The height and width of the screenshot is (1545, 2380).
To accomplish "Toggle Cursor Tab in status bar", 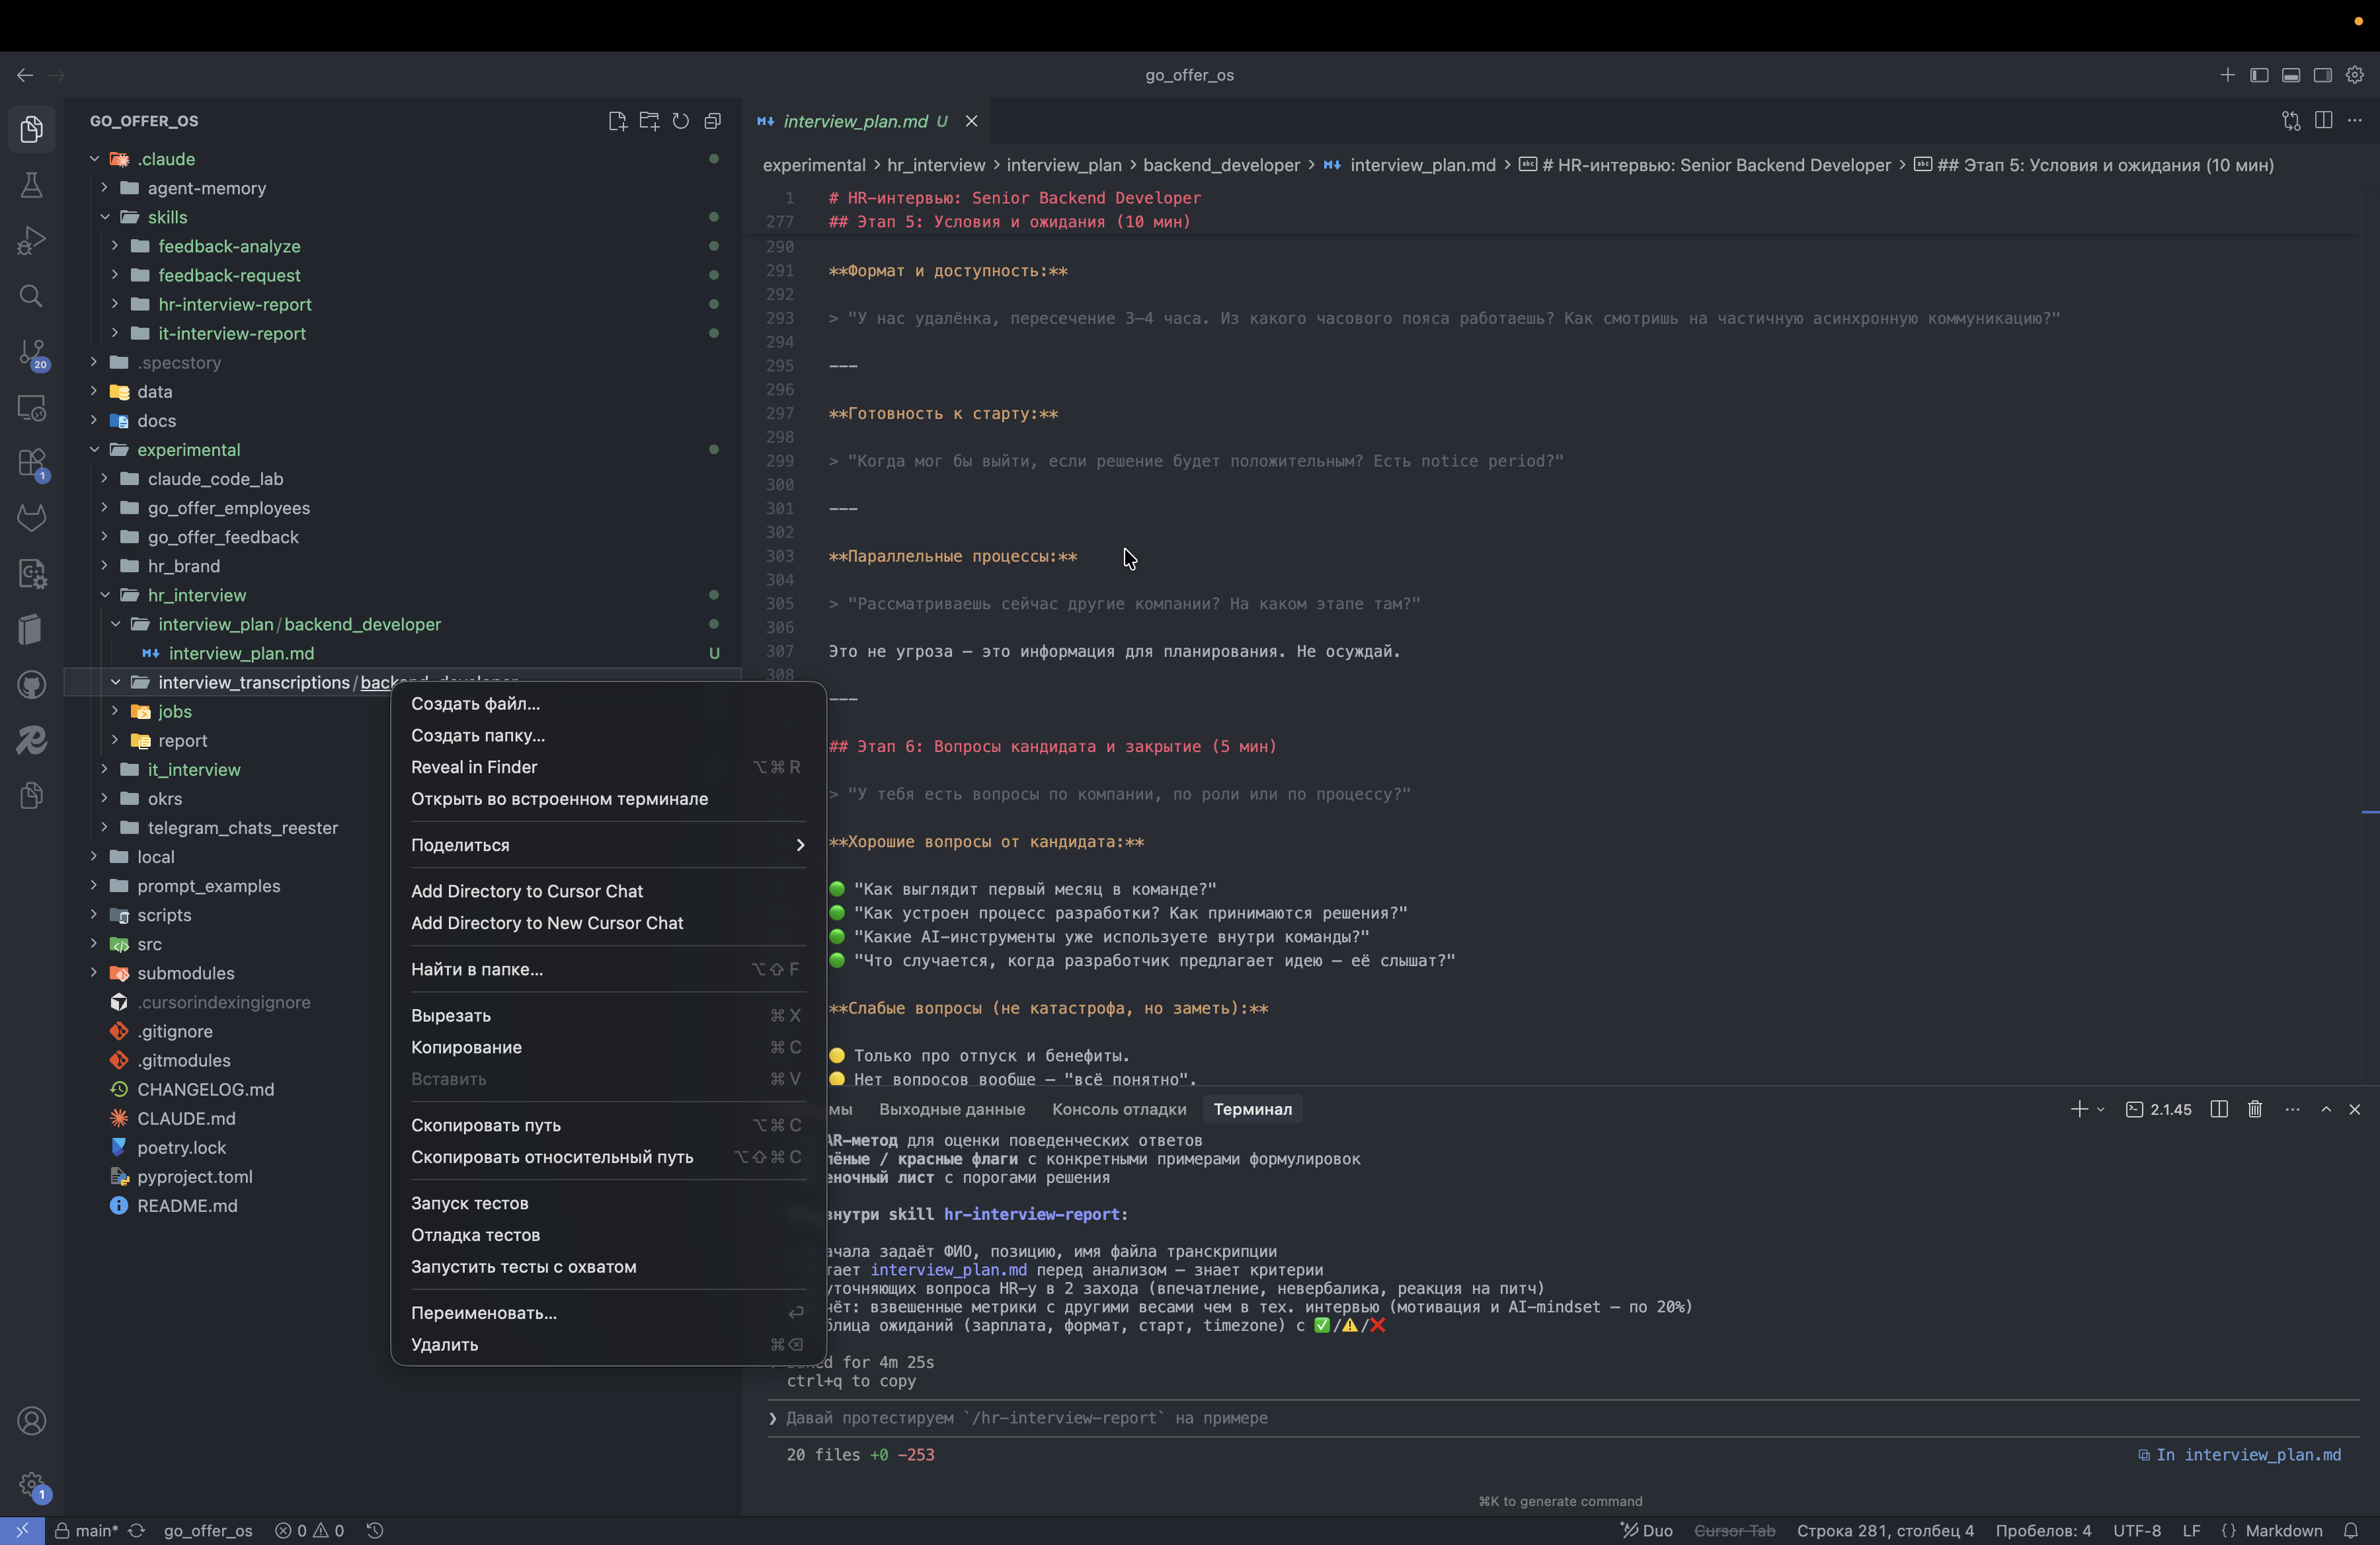I will (1734, 1530).
